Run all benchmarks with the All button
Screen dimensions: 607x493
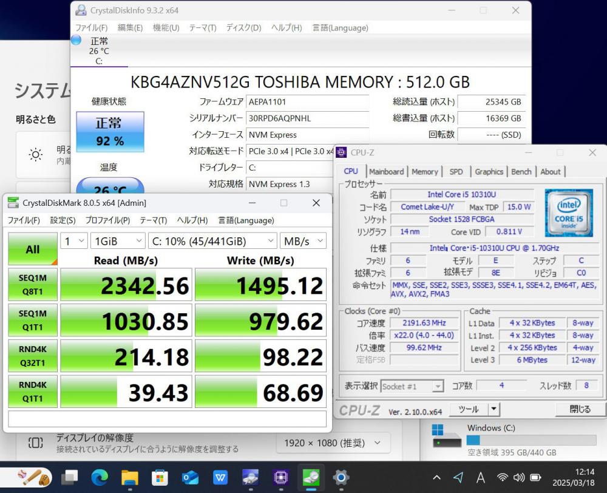tap(33, 249)
